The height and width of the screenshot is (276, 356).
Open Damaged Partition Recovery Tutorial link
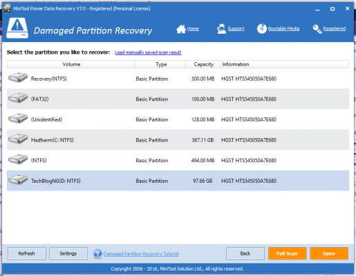(141, 254)
